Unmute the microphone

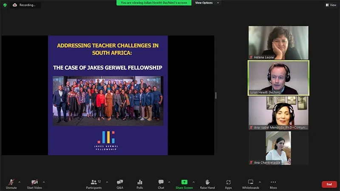click(x=11, y=183)
